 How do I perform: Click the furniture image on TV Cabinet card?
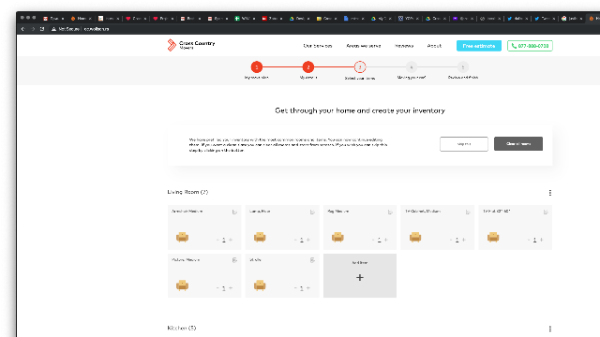(415, 237)
